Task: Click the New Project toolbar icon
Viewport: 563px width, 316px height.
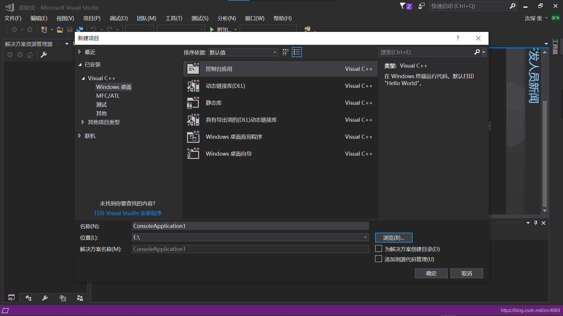Action: (44, 29)
